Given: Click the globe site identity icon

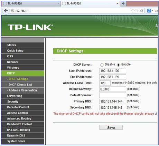Looking at the screenshot, I should click(x=12, y=11).
